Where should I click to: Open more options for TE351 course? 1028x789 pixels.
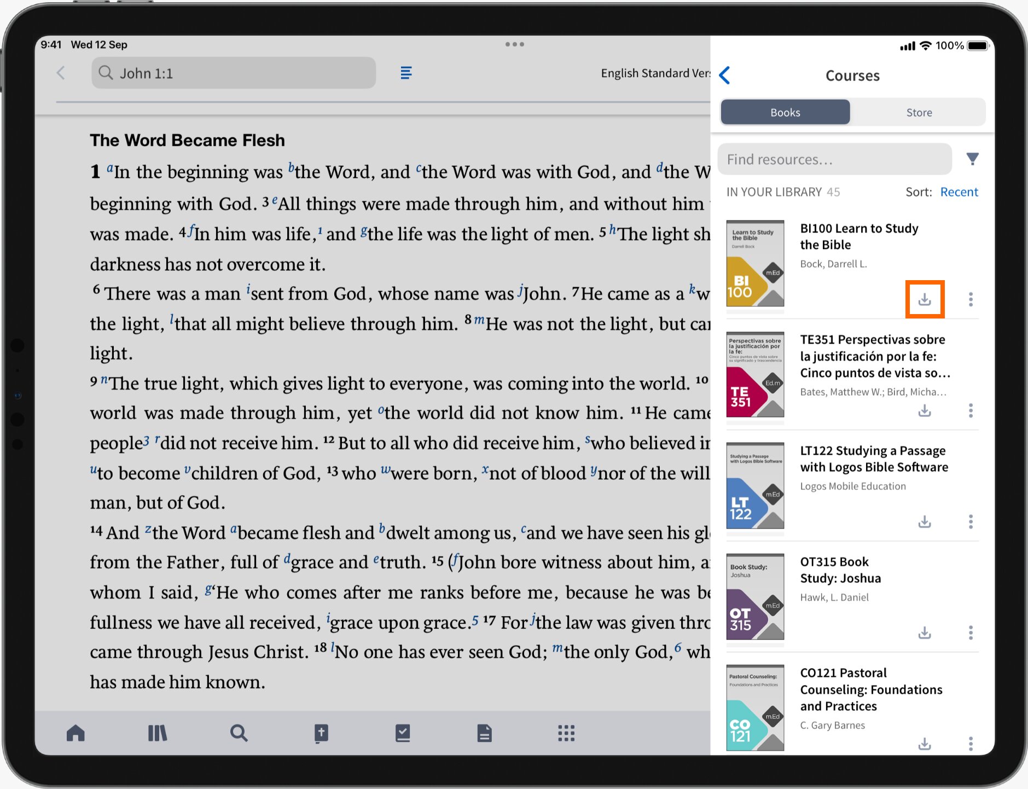pyautogui.click(x=971, y=410)
